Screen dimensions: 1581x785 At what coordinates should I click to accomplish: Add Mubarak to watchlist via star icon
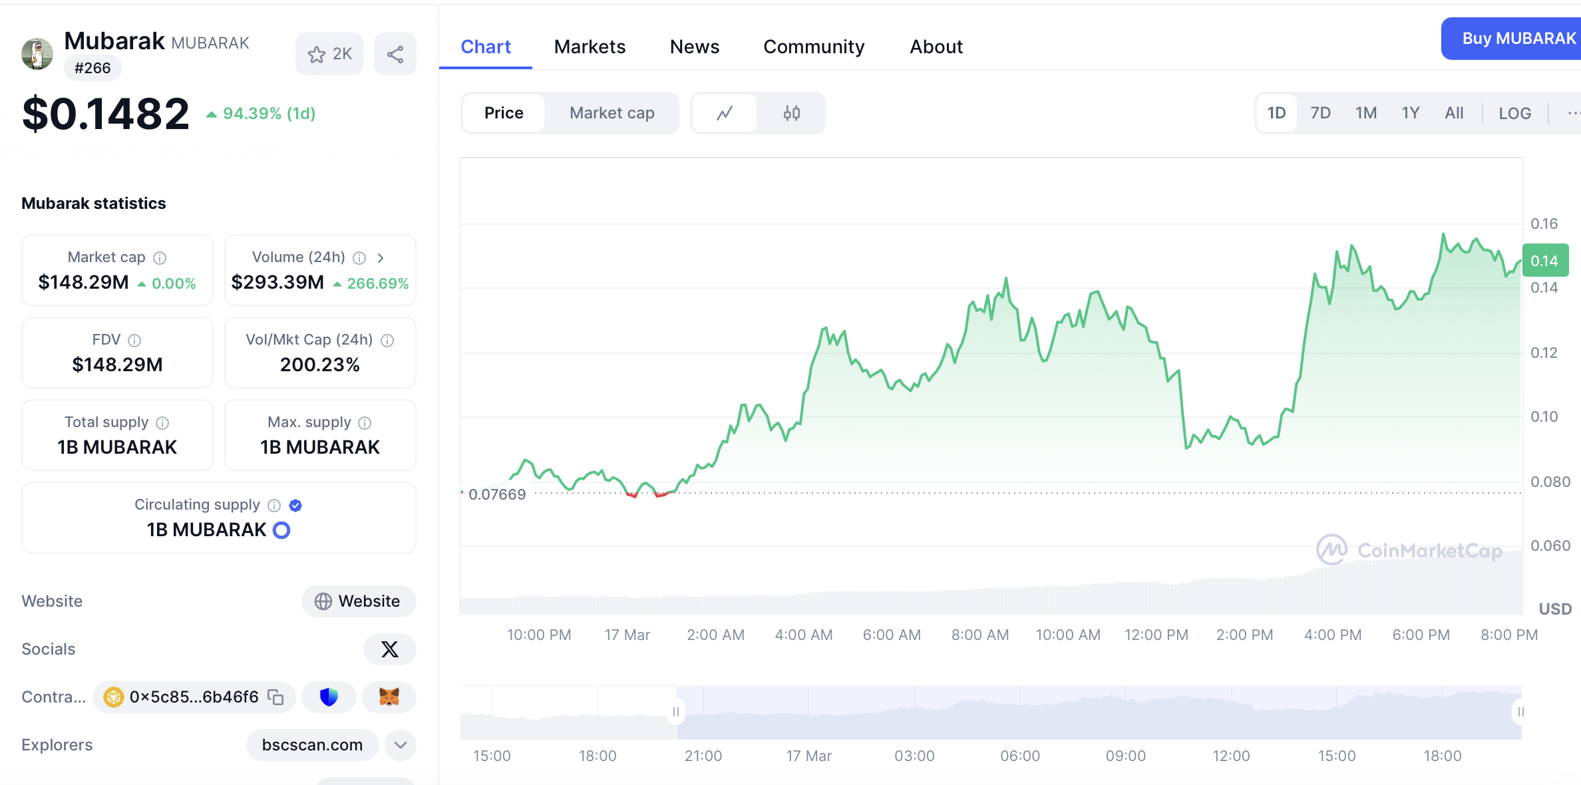point(317,54)
